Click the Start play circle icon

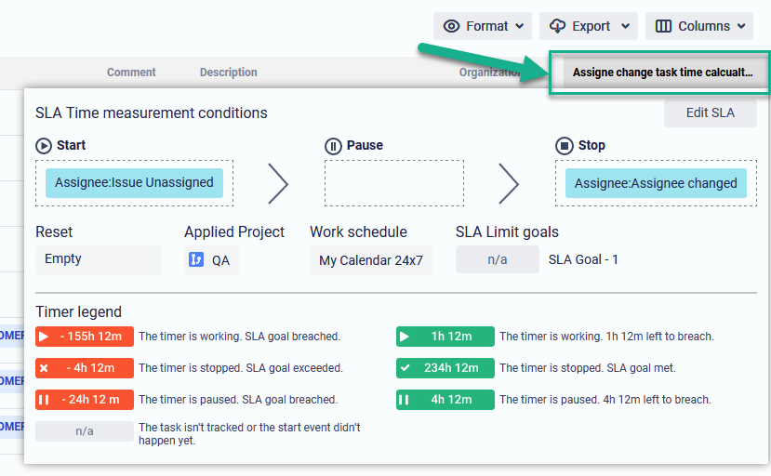(44, 145)
